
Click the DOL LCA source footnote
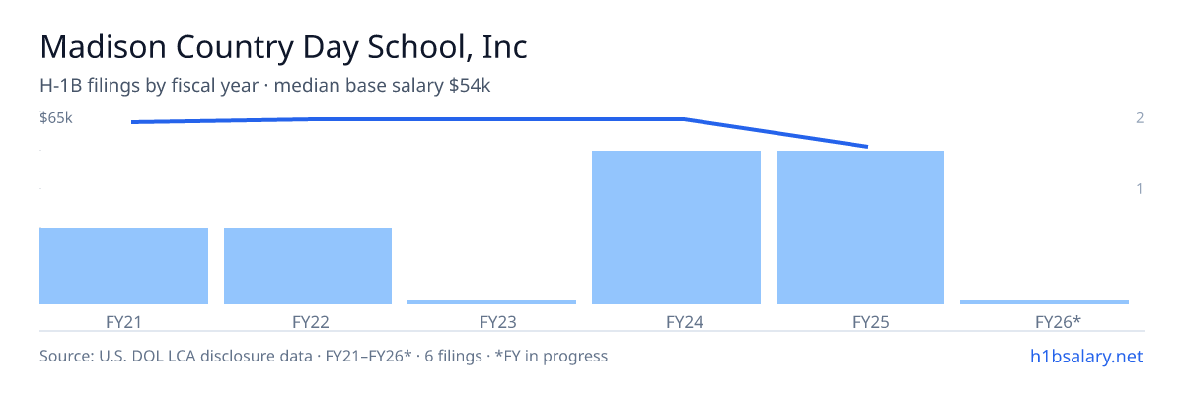pyautogui.click(x=324, y=356)
